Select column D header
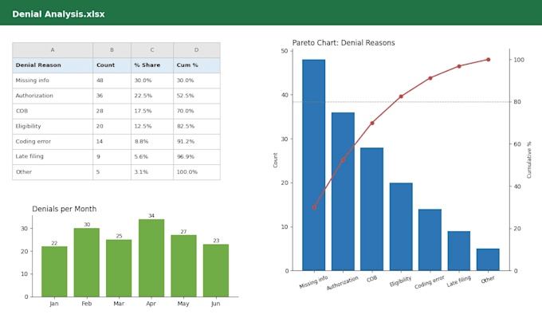 (197, 50)
